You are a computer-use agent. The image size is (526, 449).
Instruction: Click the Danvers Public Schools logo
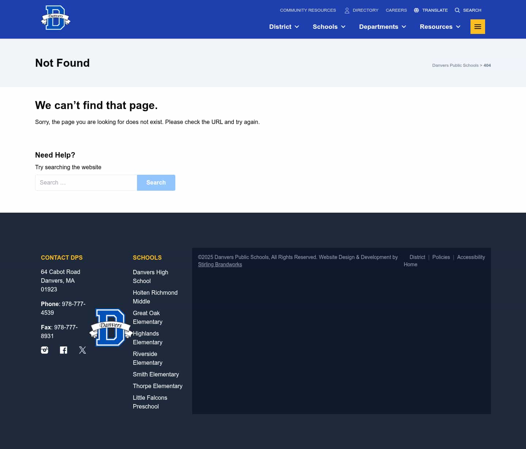tap(56, 18)
